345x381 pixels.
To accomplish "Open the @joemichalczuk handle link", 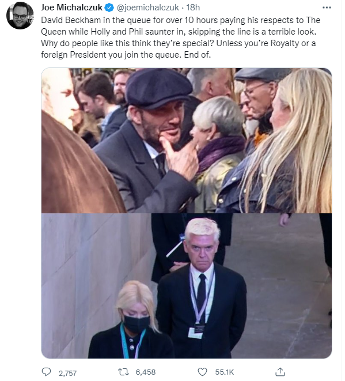I will [148, 7].
